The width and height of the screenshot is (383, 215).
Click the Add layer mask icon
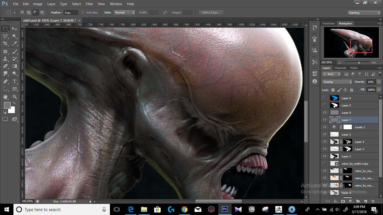tap(343, 201)
